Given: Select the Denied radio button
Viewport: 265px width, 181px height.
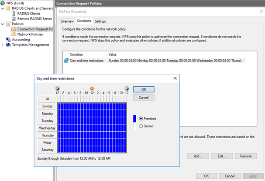Looking at the screenshot, I should 141,126.
